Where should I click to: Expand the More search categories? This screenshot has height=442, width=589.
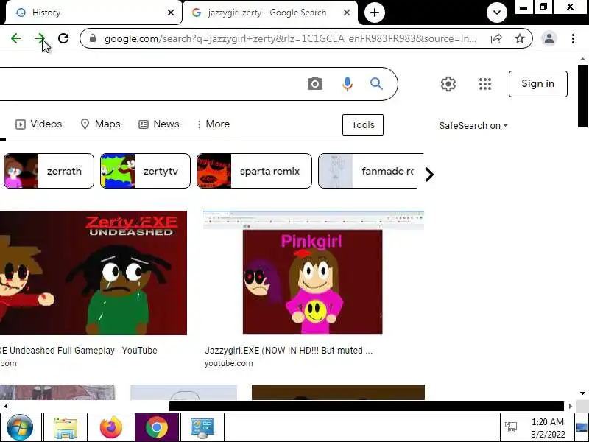pyautogui.click(x=214, y=124)
